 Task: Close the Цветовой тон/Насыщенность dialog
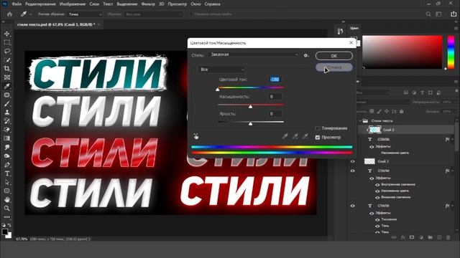pos(351,43)
